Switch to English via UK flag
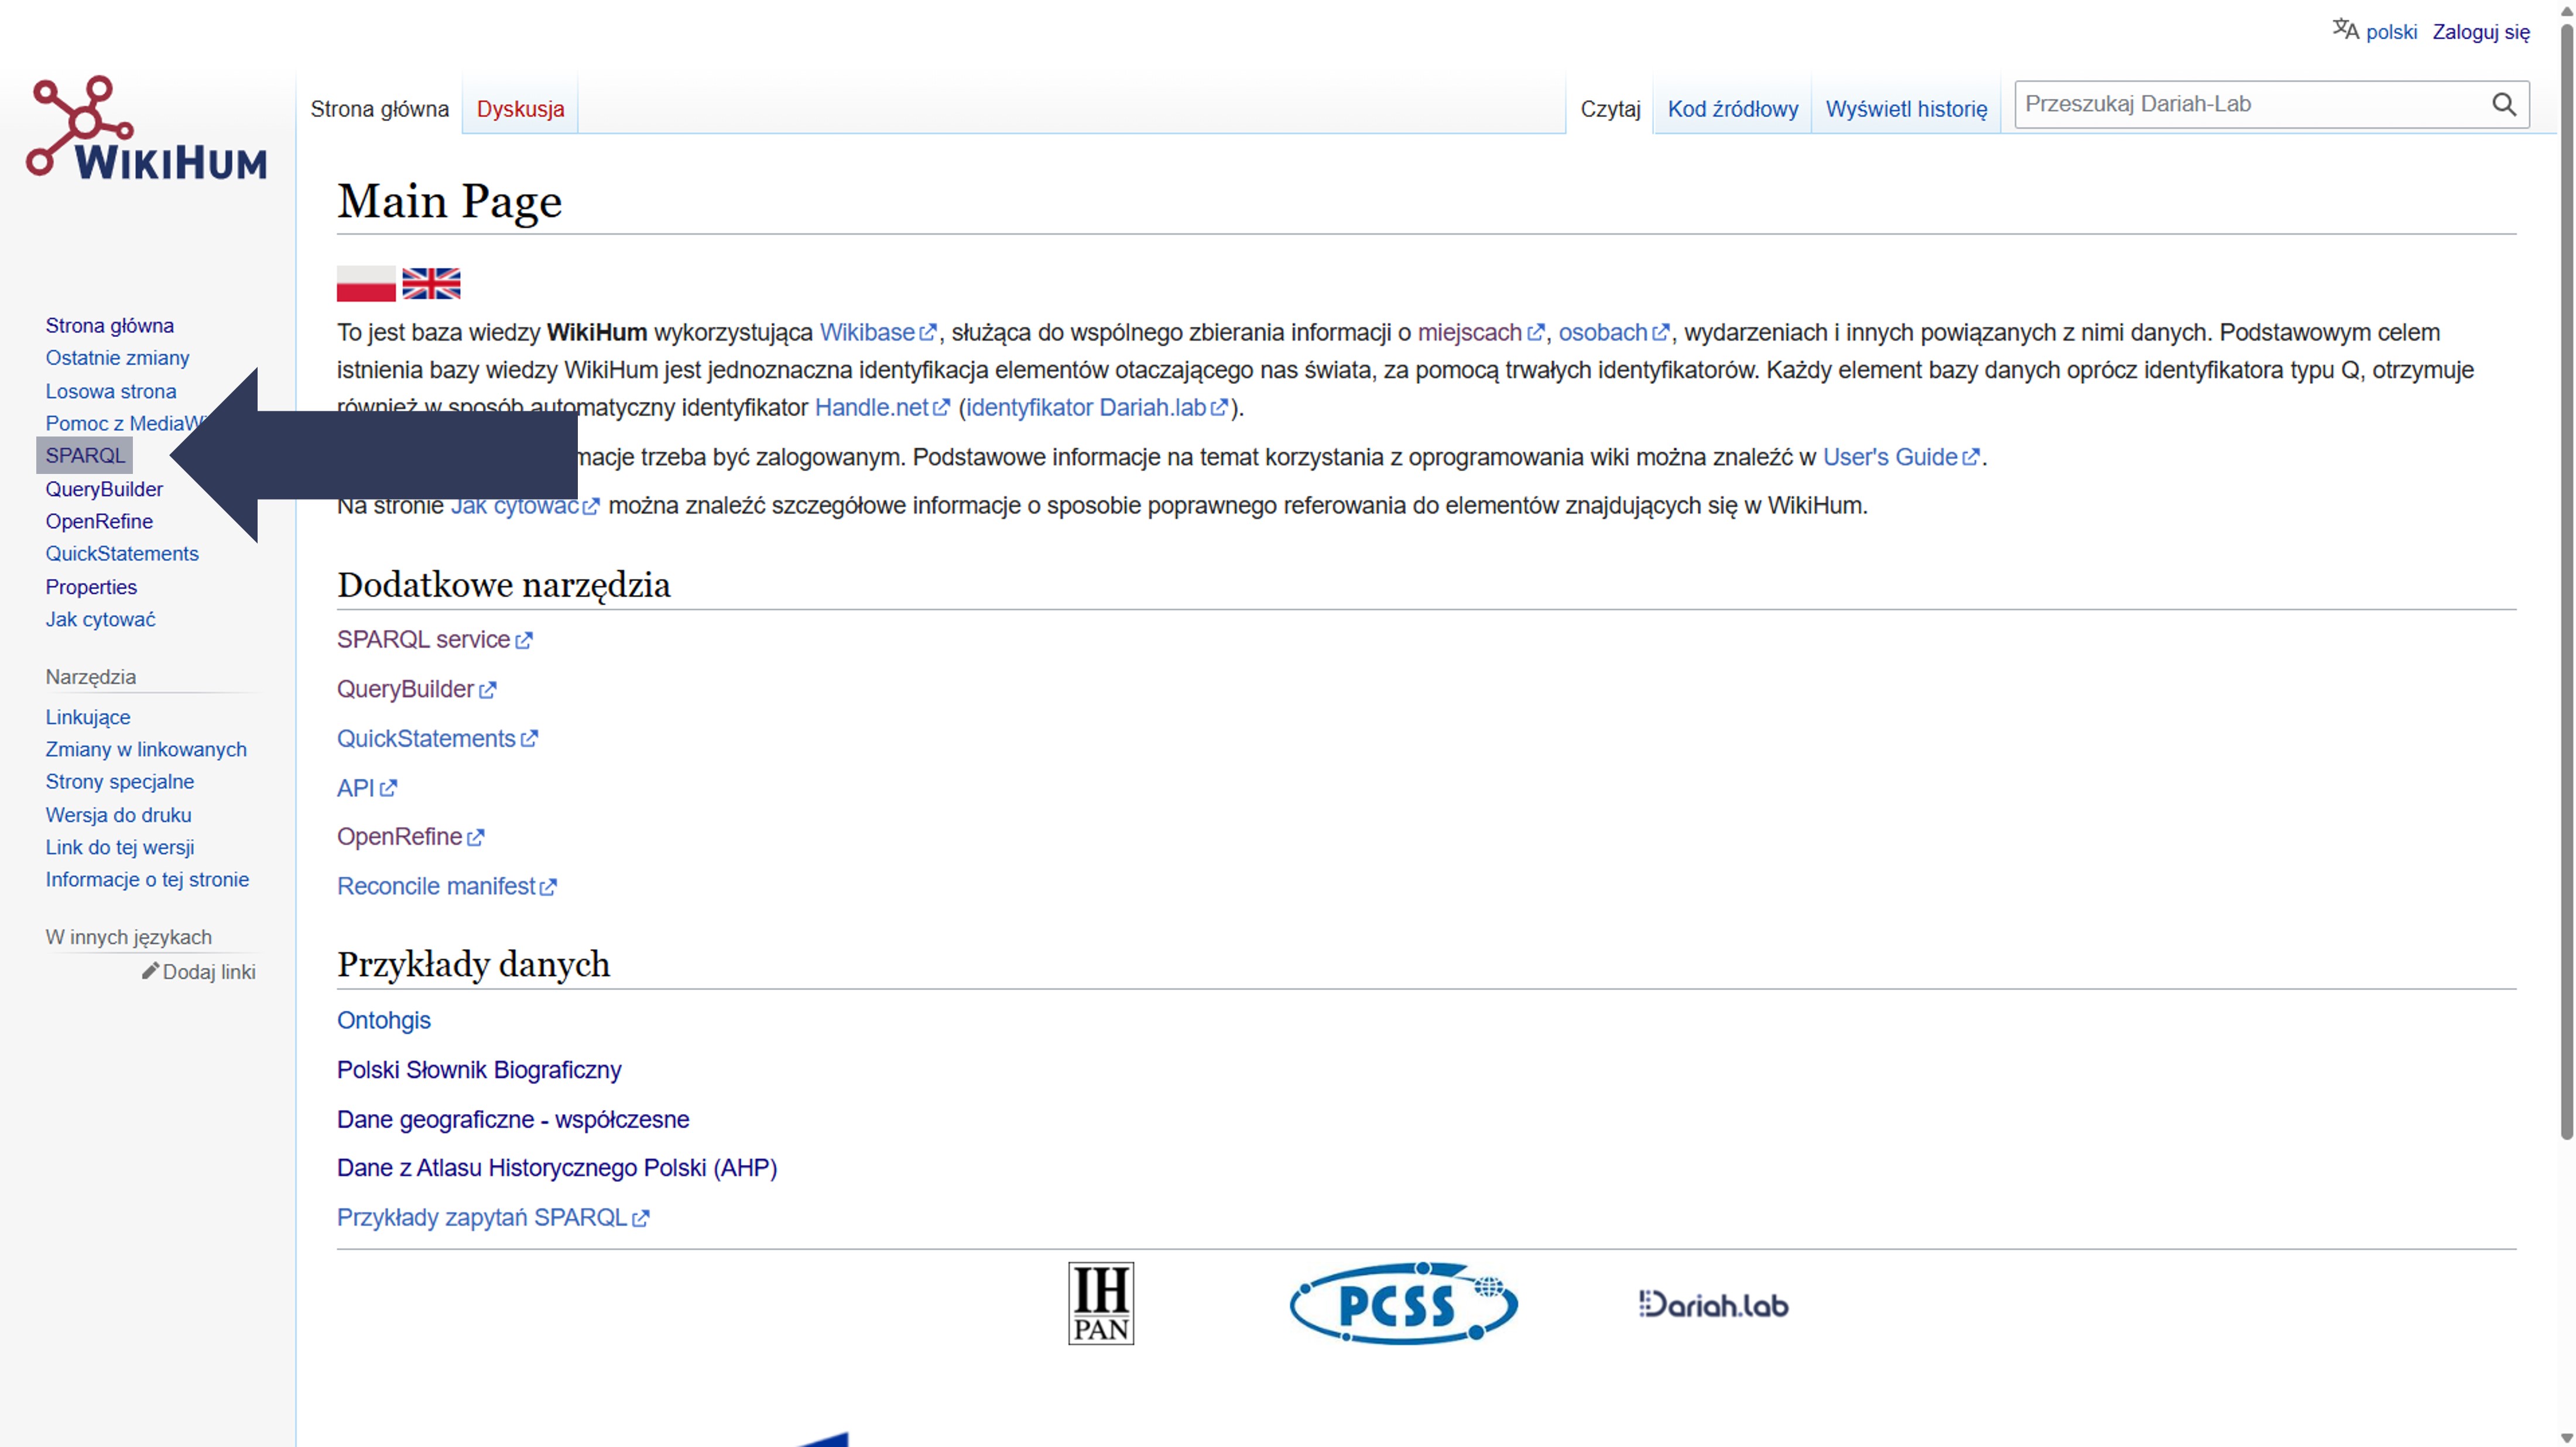 [x=431, y=284]
